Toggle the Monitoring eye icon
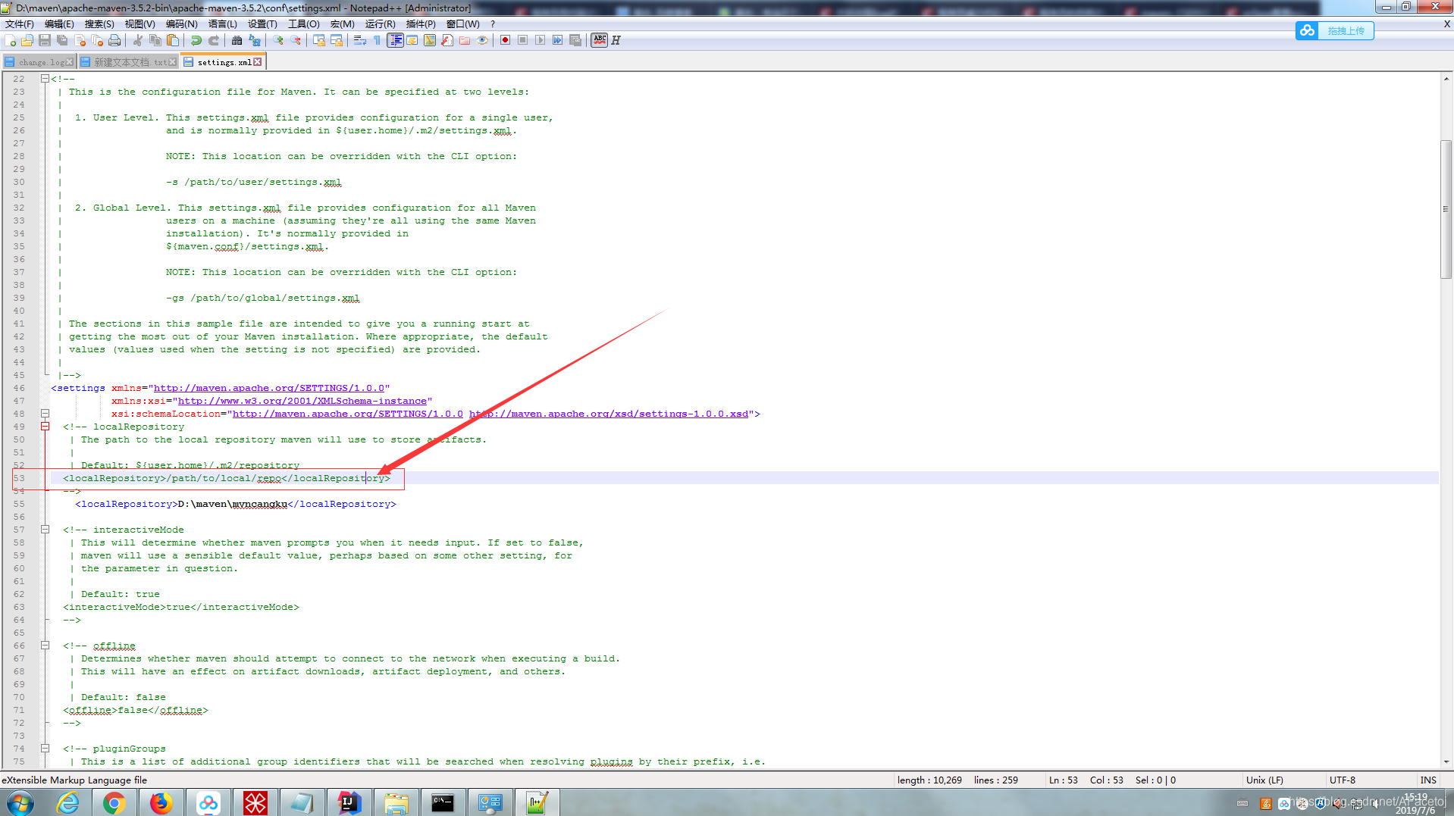The image size is (1454, 816). coord(482,40)
